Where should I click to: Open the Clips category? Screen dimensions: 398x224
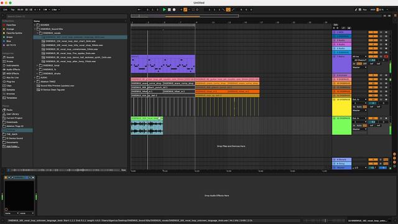(x=9, y=86)
